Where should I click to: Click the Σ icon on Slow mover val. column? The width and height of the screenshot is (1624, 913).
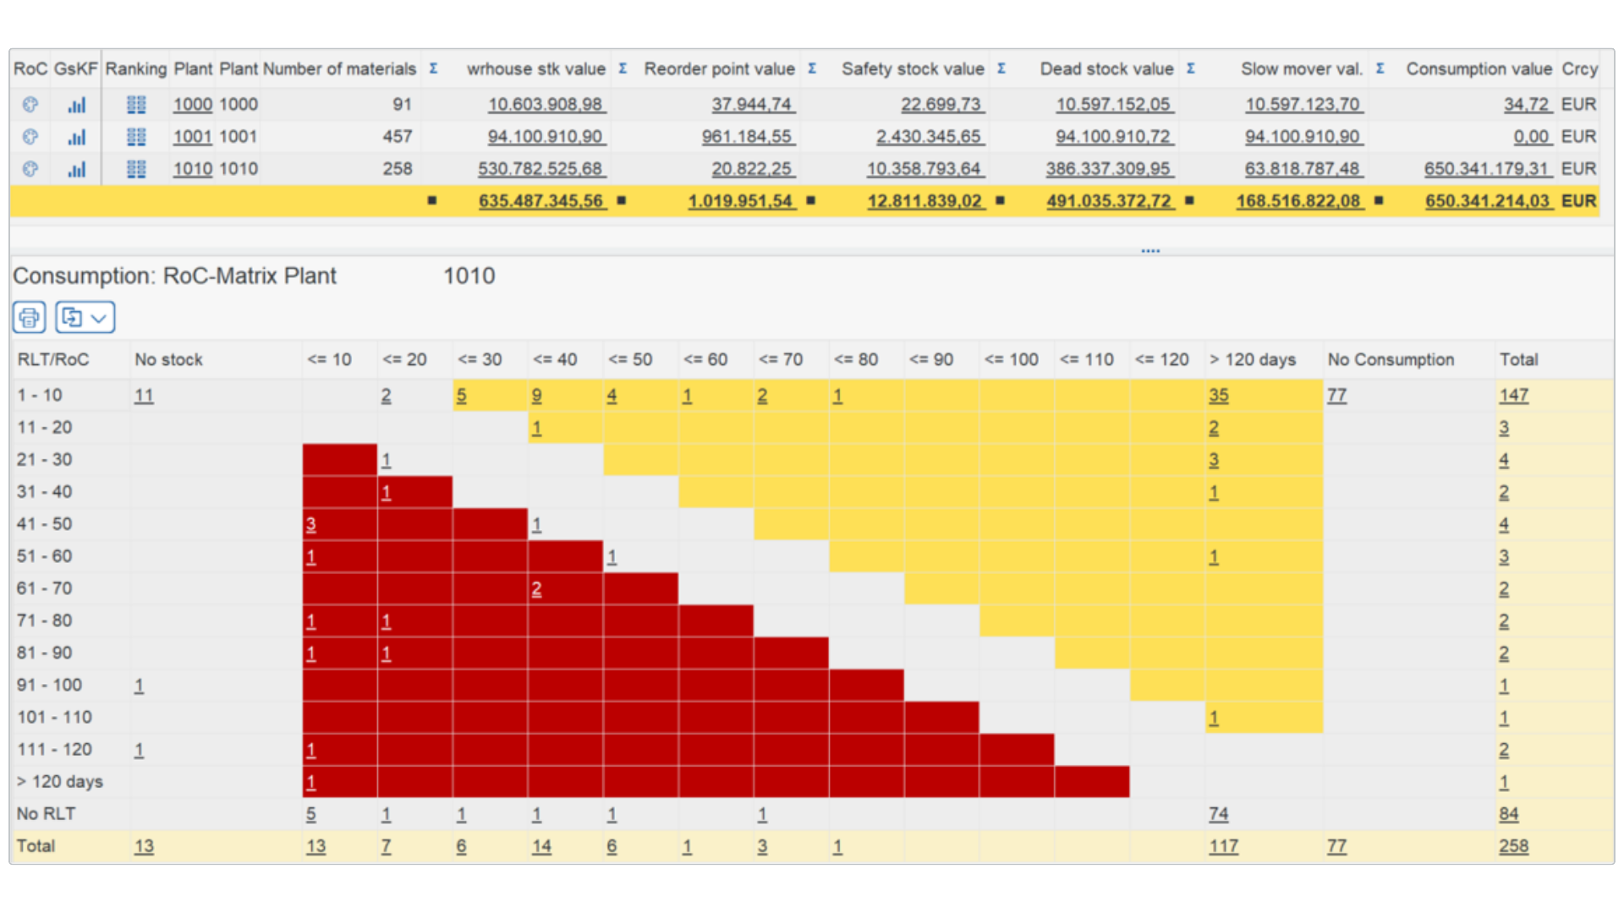click(x=1380, y=69)
